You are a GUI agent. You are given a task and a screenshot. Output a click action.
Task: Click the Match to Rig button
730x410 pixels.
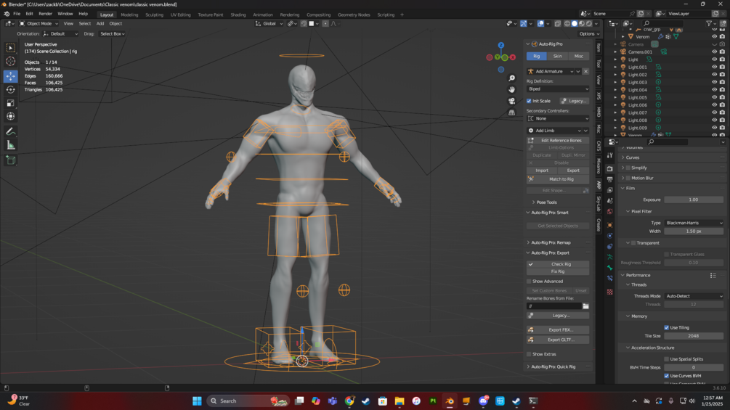(x=558, y=179)
